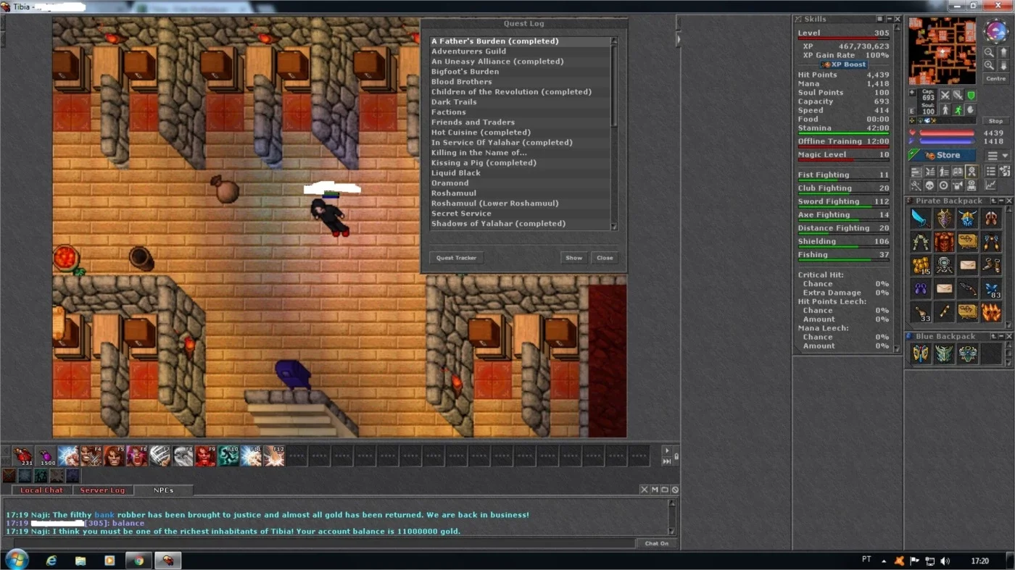Screen dimensions: 1015x570
Task: Toggle stand mode standing figure
Action: (x=945, y=109)
